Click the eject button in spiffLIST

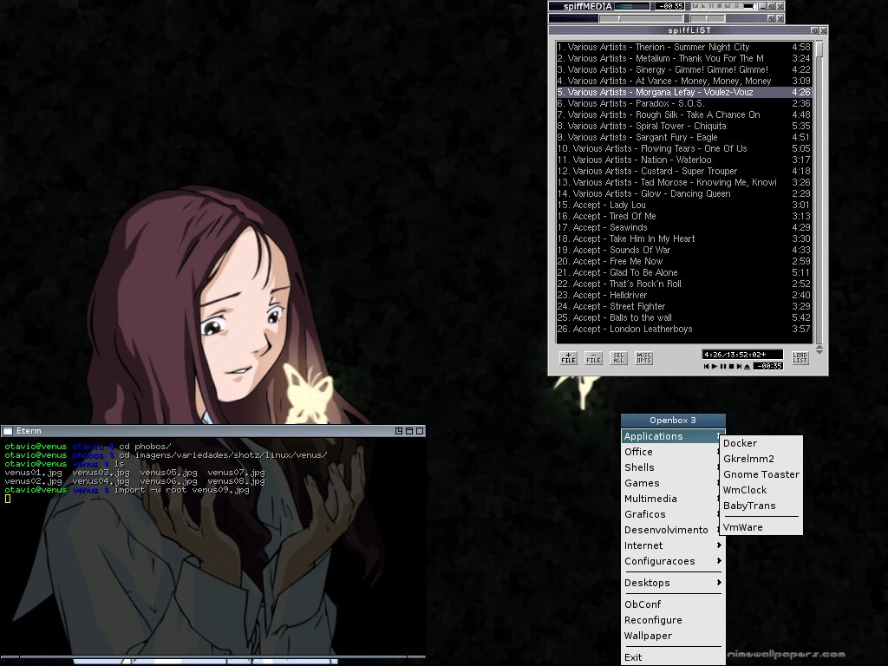click(x=748, y=367)
